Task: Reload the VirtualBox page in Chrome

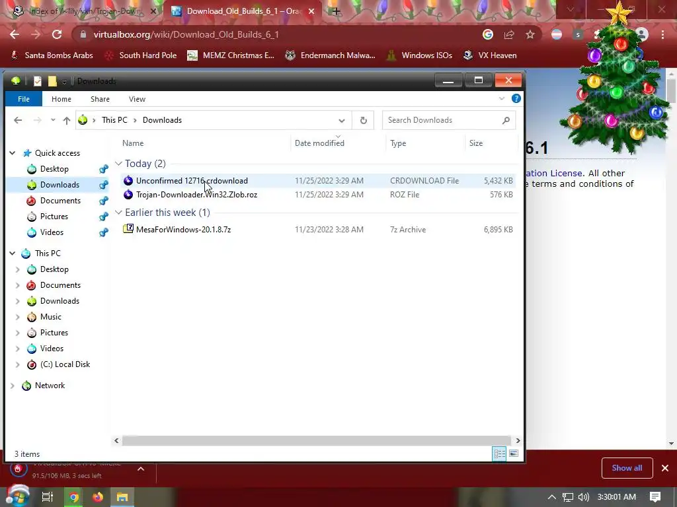Action: pyautogui.click(x=57, y=34)
